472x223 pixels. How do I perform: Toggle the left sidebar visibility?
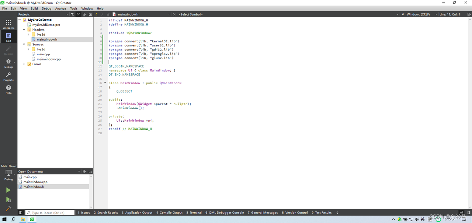21,213
